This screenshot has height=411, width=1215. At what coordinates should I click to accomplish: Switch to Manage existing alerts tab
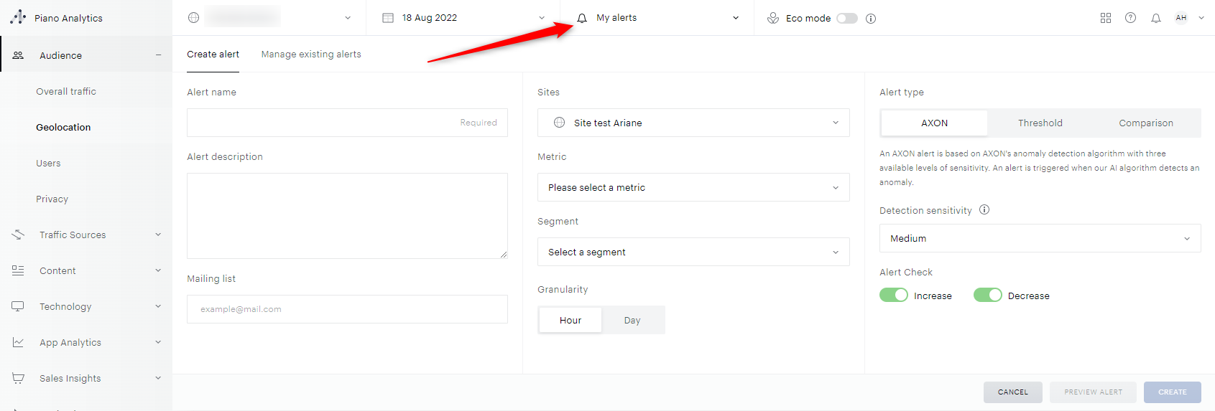point(311,55)
